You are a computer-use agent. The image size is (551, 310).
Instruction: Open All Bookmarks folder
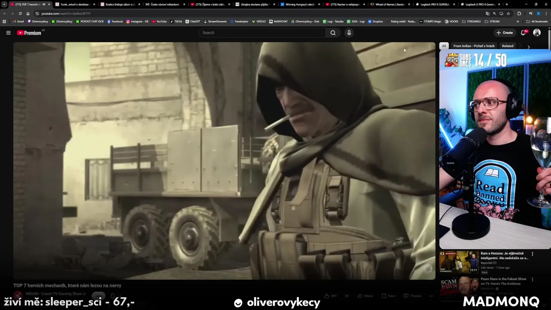tap(537, 22)
